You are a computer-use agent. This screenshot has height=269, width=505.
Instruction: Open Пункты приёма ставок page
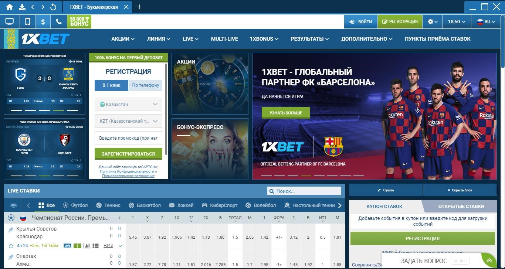pos(438,39)
